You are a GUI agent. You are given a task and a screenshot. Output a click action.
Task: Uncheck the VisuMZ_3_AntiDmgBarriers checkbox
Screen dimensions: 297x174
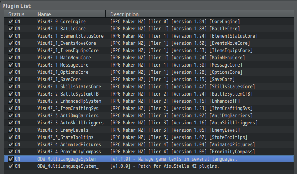[x=11, y=115]
